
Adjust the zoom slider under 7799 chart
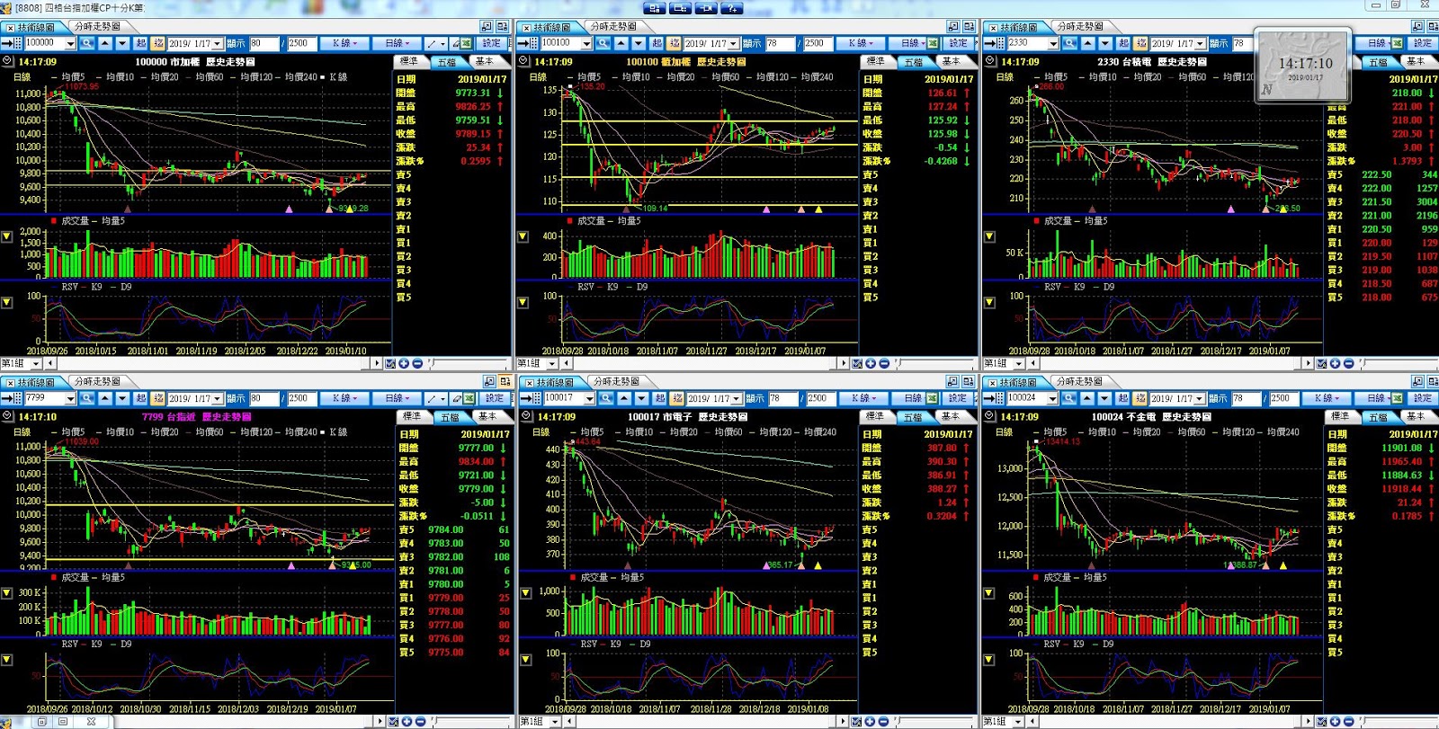[471, 721]
